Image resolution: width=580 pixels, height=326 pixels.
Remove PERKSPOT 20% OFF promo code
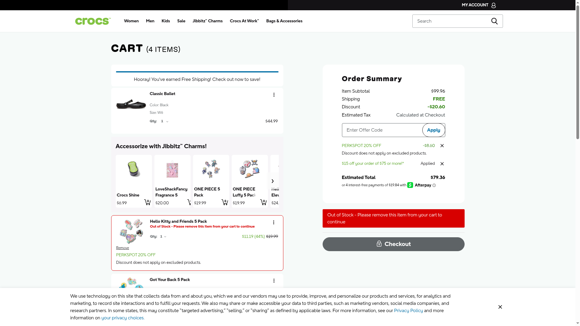[x=442, y=146]
